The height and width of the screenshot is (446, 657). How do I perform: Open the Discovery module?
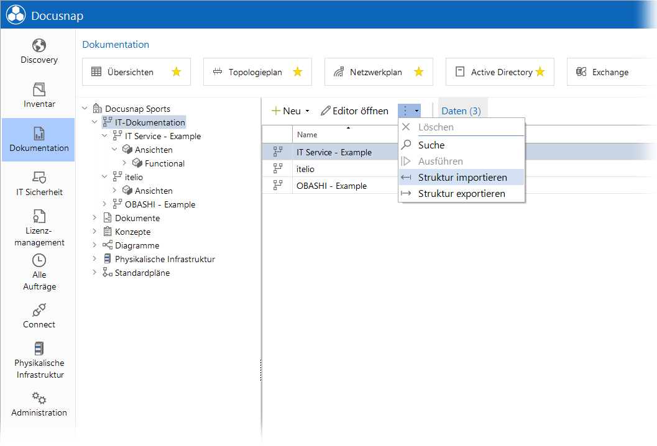click(39, 52)
